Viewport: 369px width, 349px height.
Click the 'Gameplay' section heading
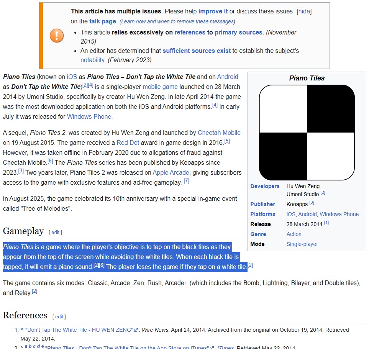pos(23,231)
